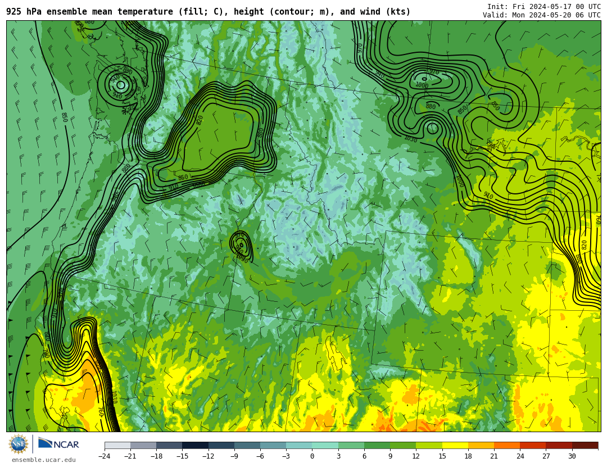Click the "30" colorbar label
Screen dimensions: 607x467
pyautogui.click(x=572, y=456)
